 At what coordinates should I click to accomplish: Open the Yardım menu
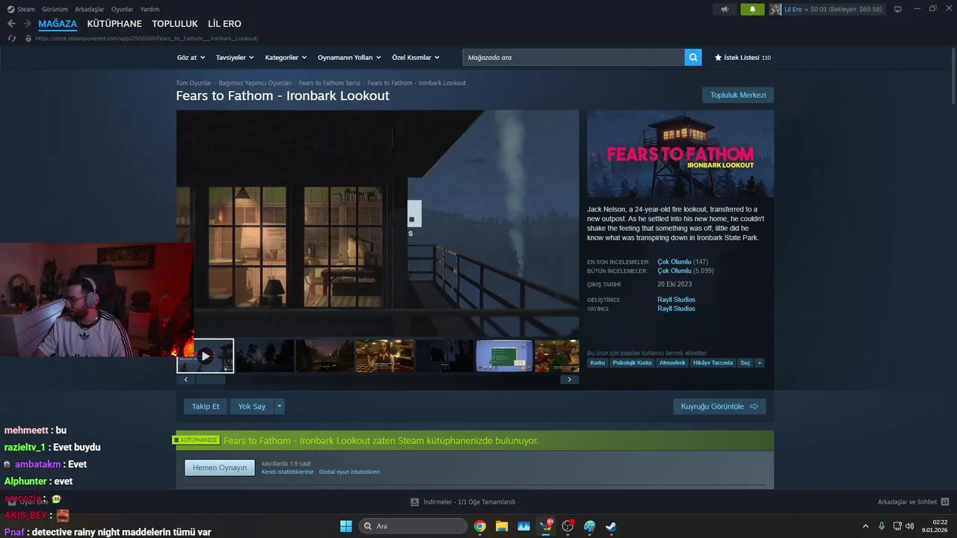(150, 9)
